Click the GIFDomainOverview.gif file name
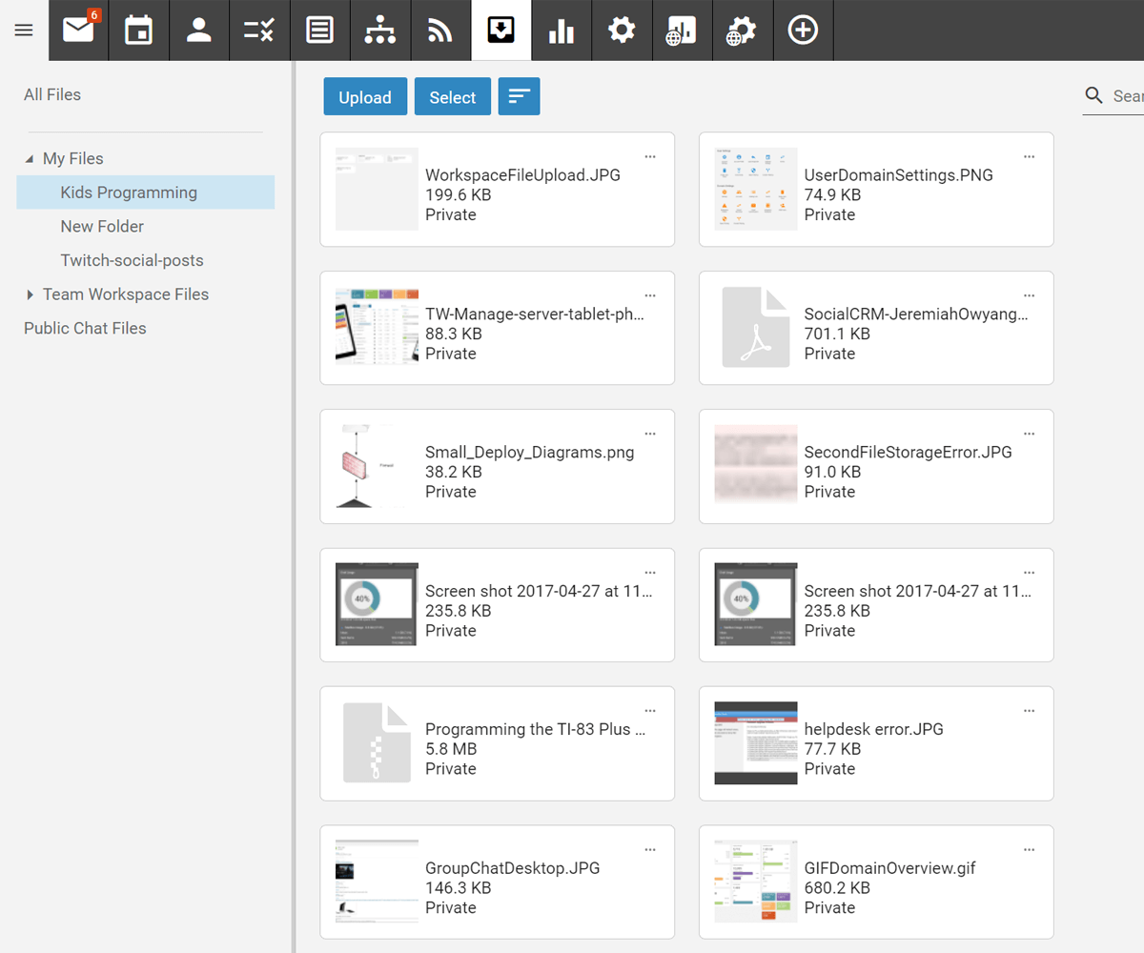The height and width of the screenshot is (953, 1144). pos(890,868)
